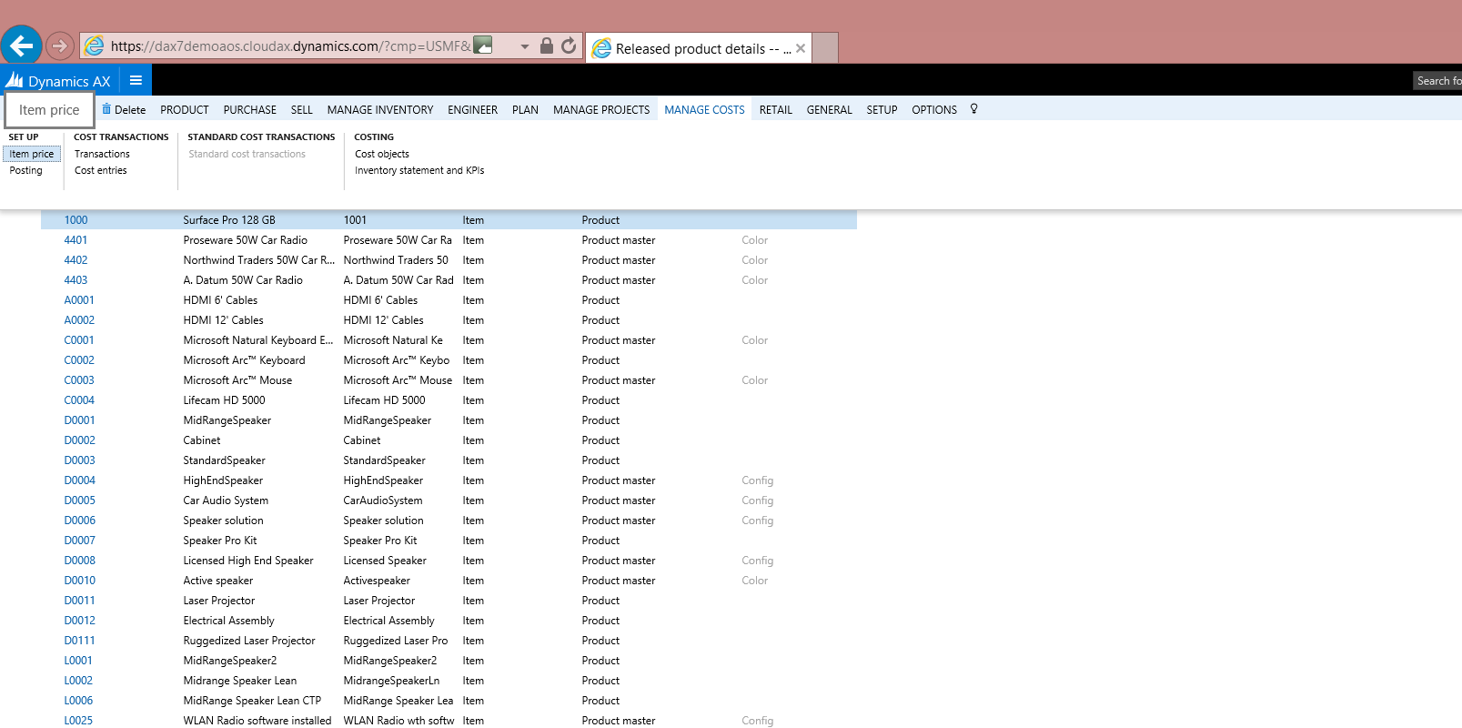
Task: Switch to the PURCHASE ribbon tab
Action: click(249, 110)
